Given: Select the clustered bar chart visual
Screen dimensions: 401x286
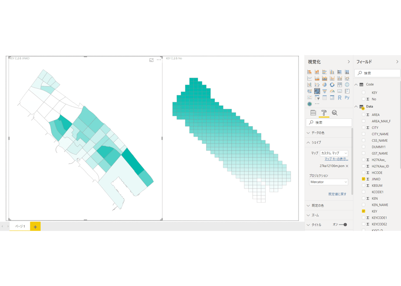Looking at the screenshot, I should (x=325, y=72).
